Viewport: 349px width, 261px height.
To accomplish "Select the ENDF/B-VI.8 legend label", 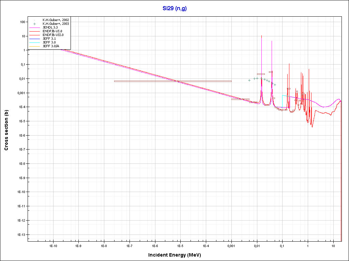I will coord(52,31).
